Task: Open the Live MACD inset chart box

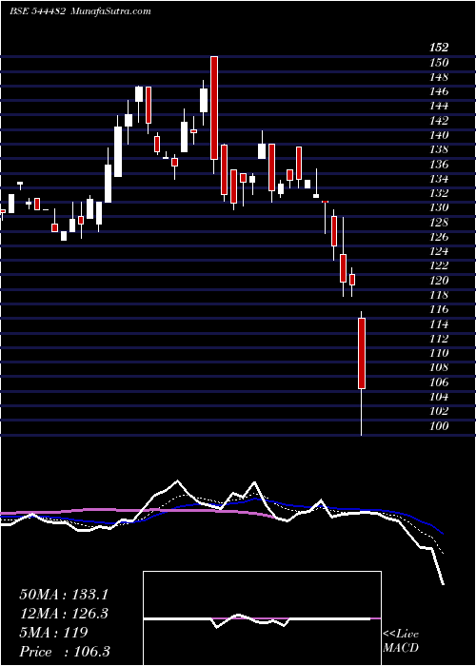Action: pos(262,618)
